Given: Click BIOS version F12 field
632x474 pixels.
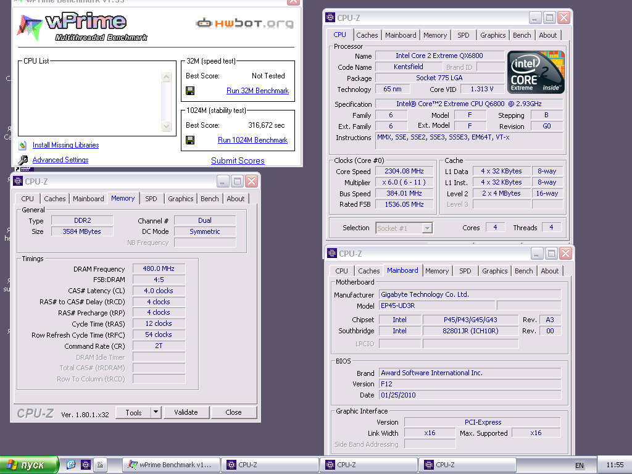Looking at the screenshot, I should pos(470,384).
